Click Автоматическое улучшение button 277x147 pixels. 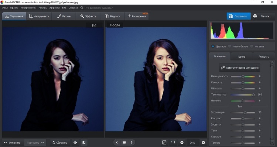coord(240,68)
